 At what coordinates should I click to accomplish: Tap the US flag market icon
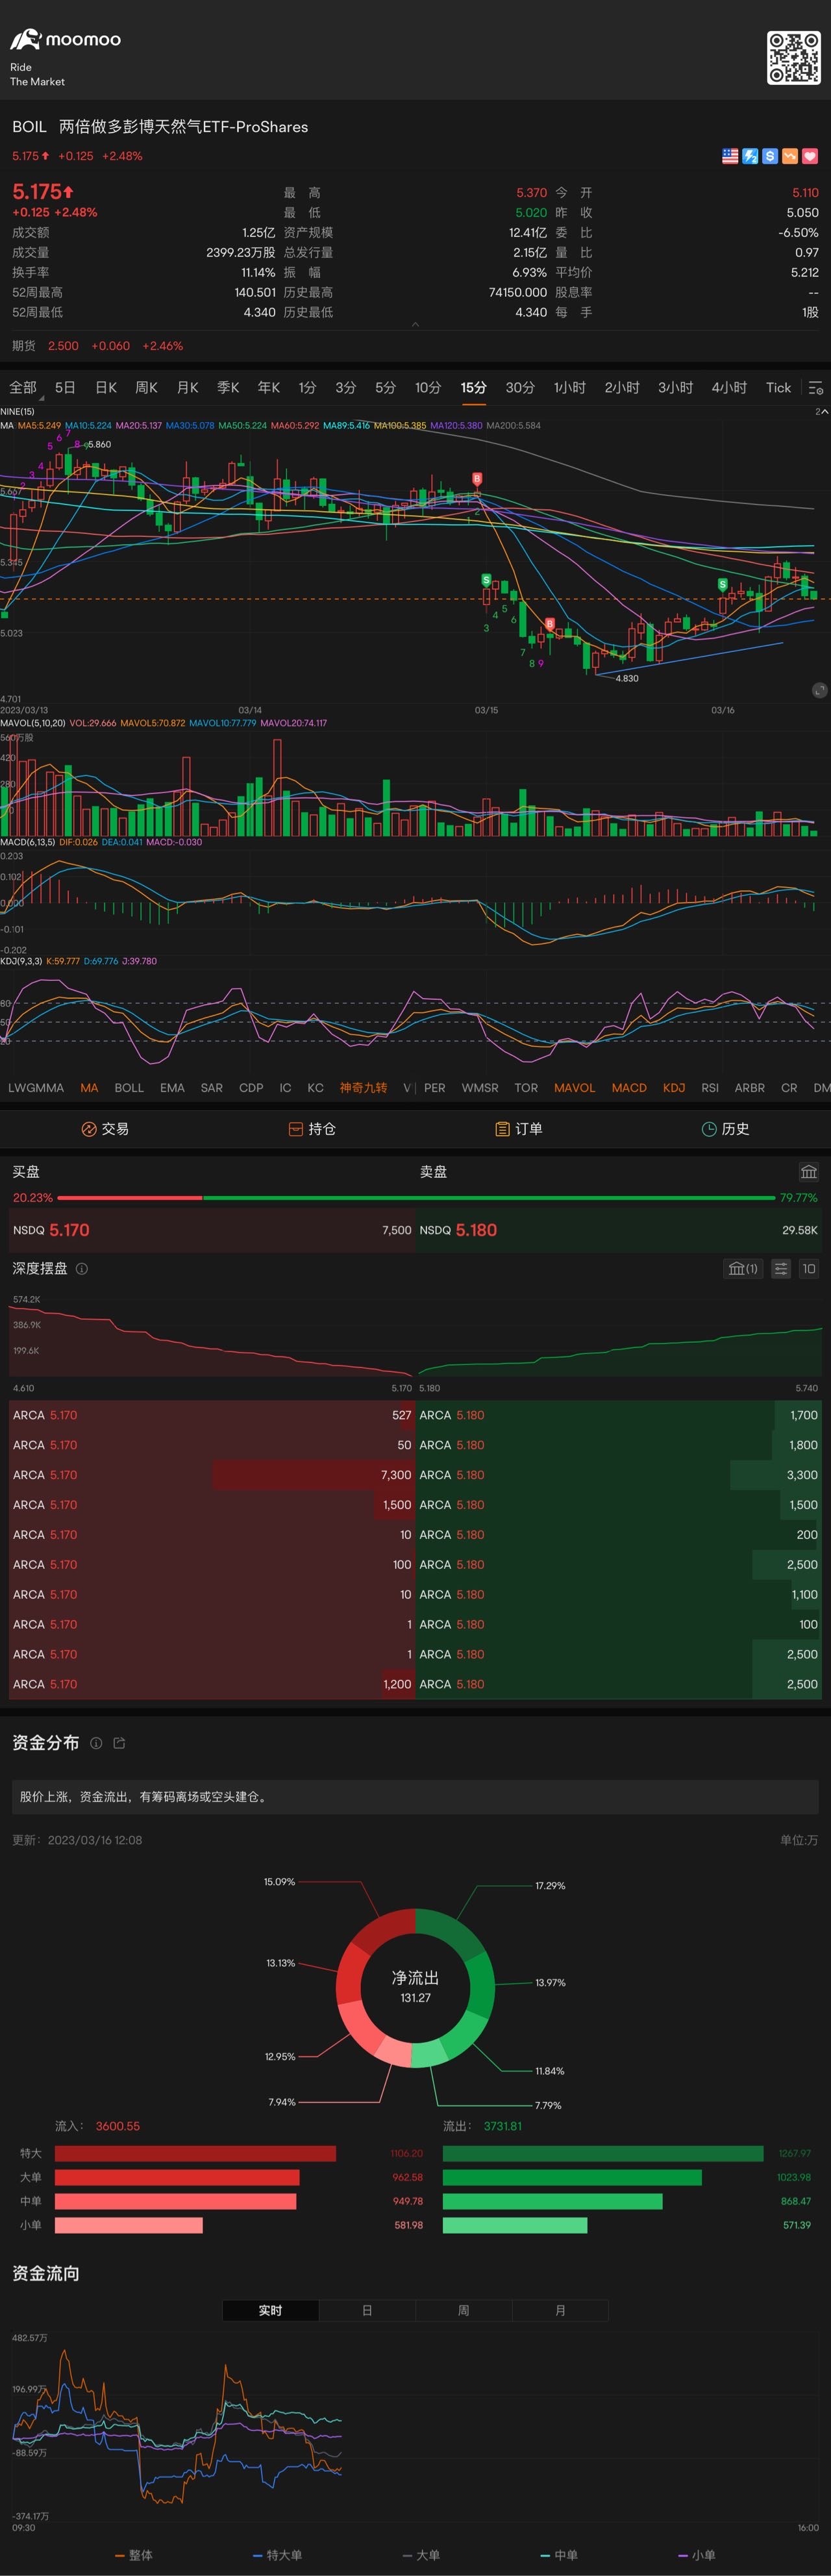point(730,156)
